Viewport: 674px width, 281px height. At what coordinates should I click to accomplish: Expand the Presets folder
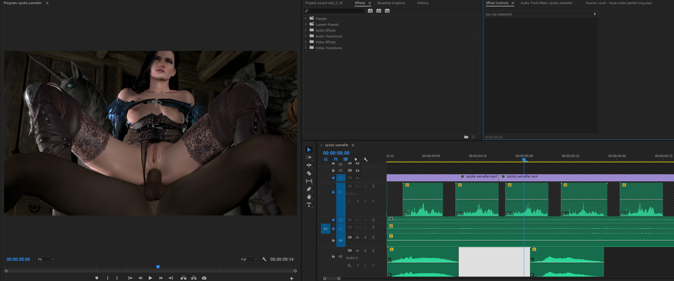pyautogui.click(x=306, y=18)
